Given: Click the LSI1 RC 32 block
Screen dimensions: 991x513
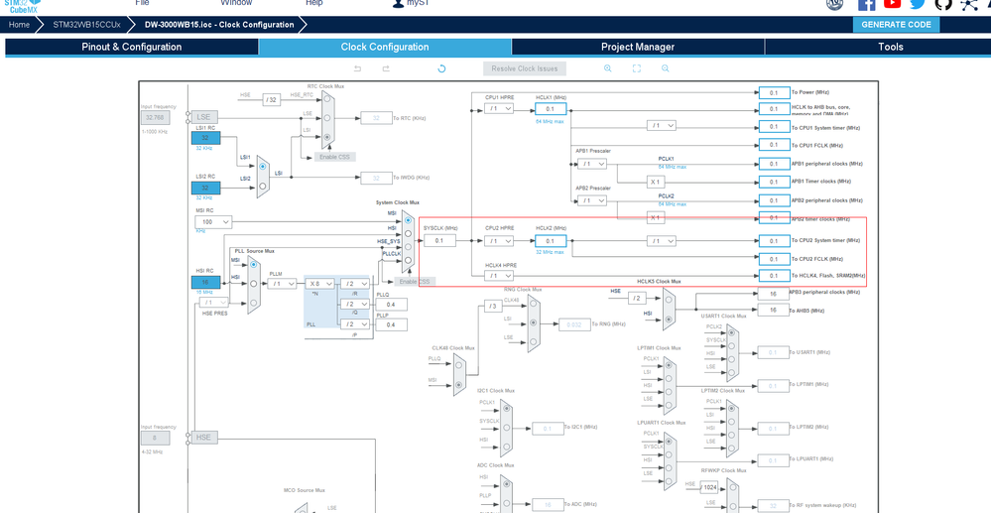Looking at the screenshot, I should coord(206,138).
